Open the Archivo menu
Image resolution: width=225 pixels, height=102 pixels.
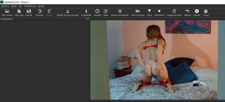5,6
